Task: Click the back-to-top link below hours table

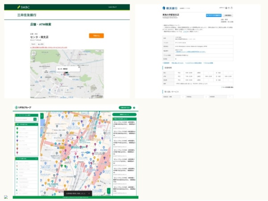Action: [227, 87]
